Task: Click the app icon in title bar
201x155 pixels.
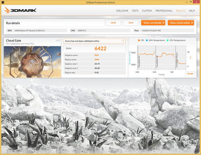Action: click(x=3, y=2)
